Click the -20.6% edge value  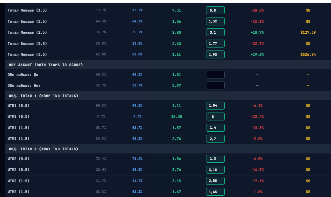point(257,10)
